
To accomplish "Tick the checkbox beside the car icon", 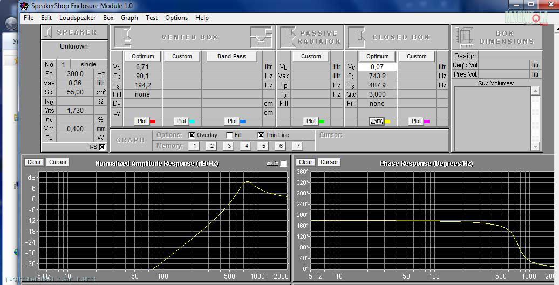I will click(x=284, y=163).
